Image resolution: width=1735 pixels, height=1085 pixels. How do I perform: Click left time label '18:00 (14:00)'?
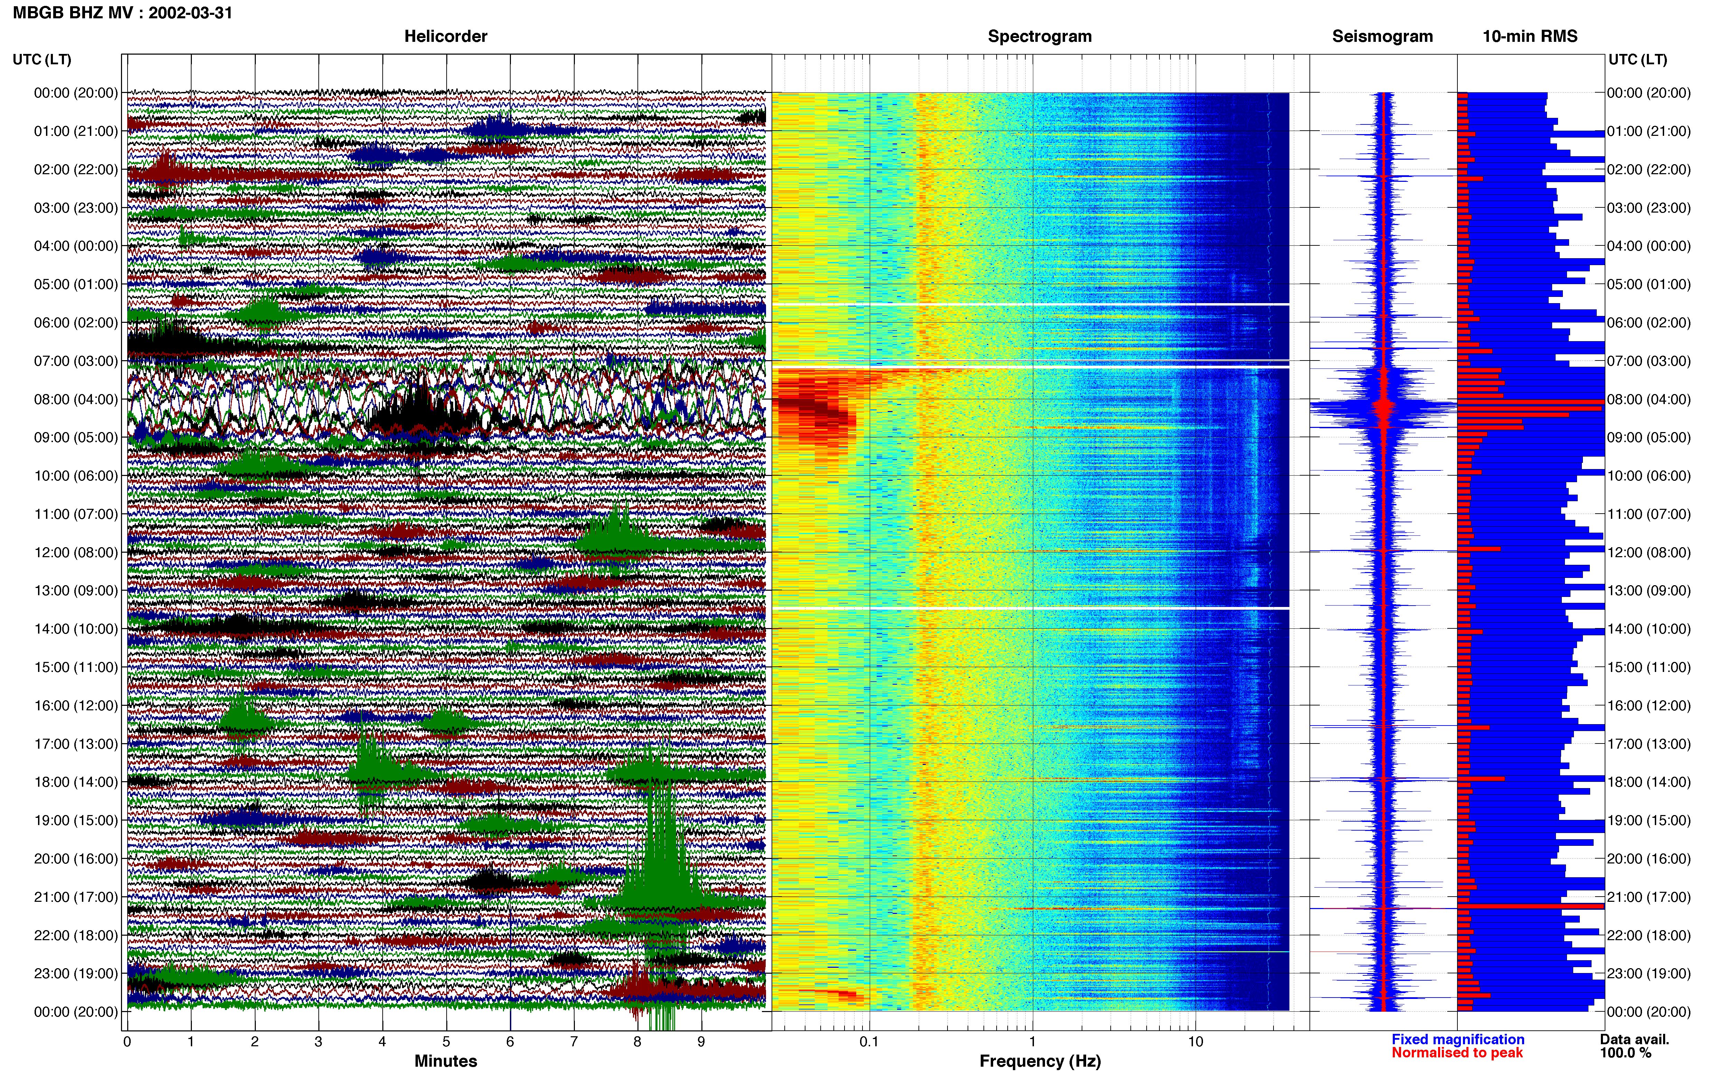(76, 782)
